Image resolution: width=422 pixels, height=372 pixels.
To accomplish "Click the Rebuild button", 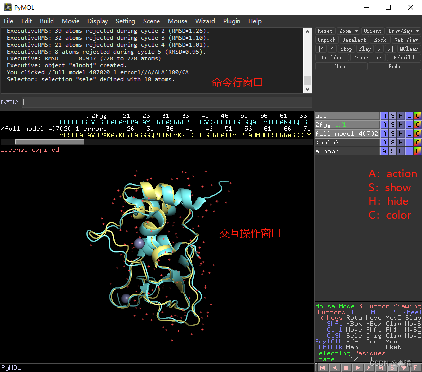I will 403,57.
